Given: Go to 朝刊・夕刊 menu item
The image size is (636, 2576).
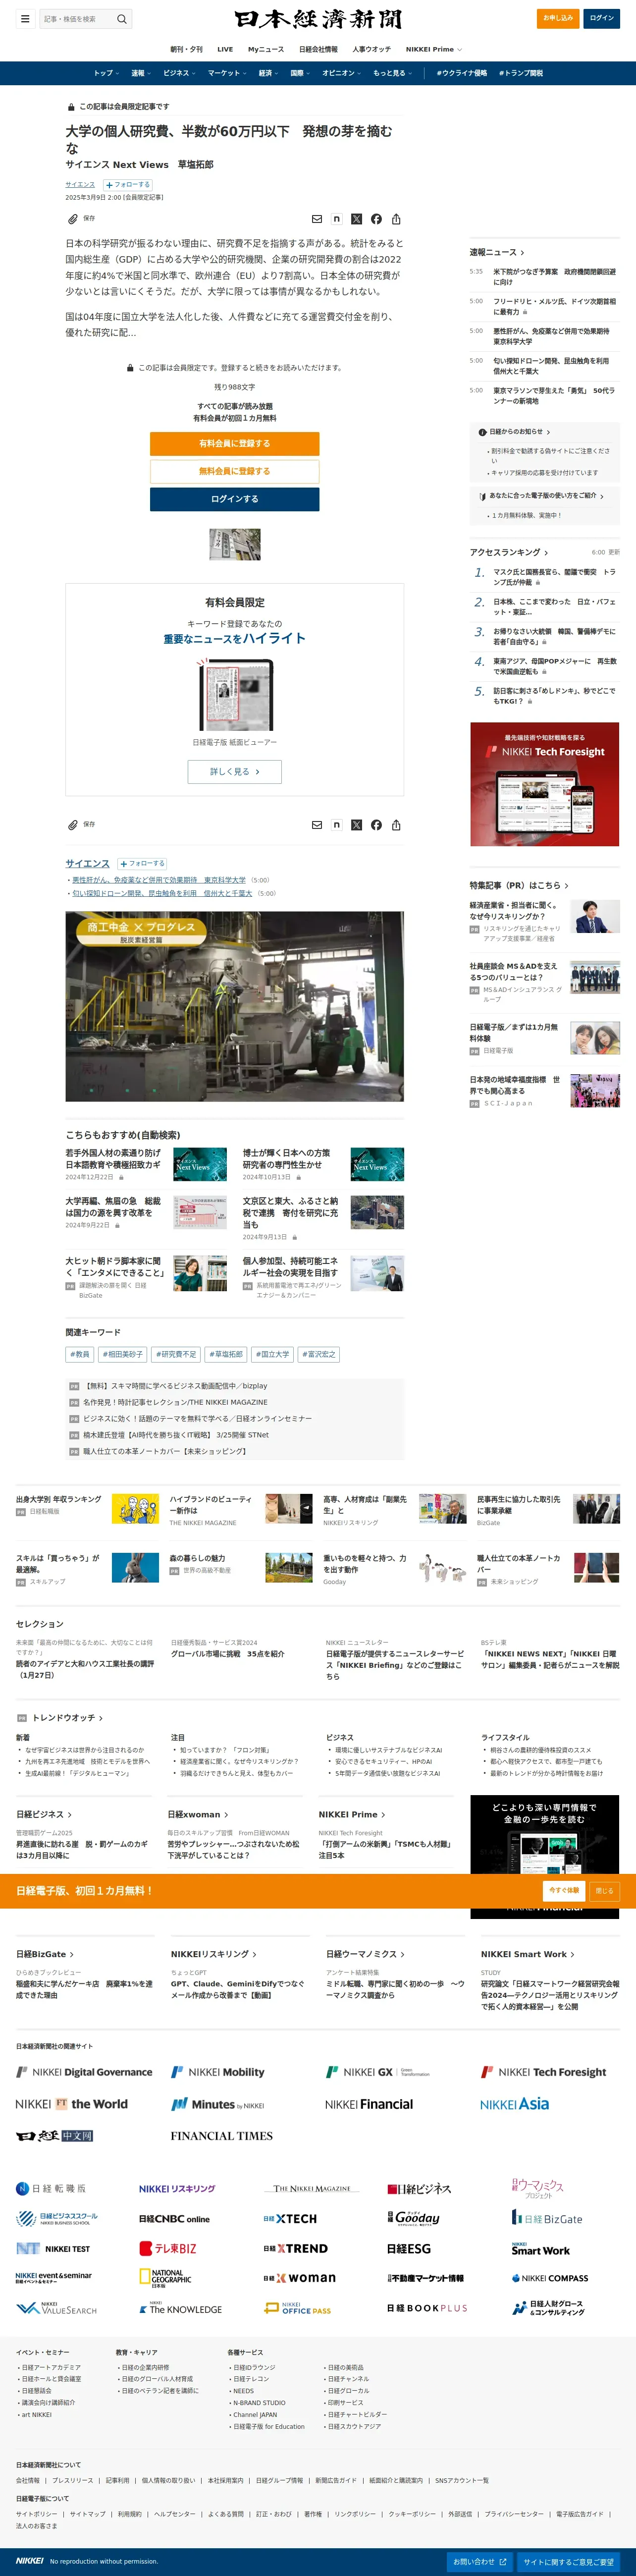Looking at the screenshot, I should (x=186, y=49).
